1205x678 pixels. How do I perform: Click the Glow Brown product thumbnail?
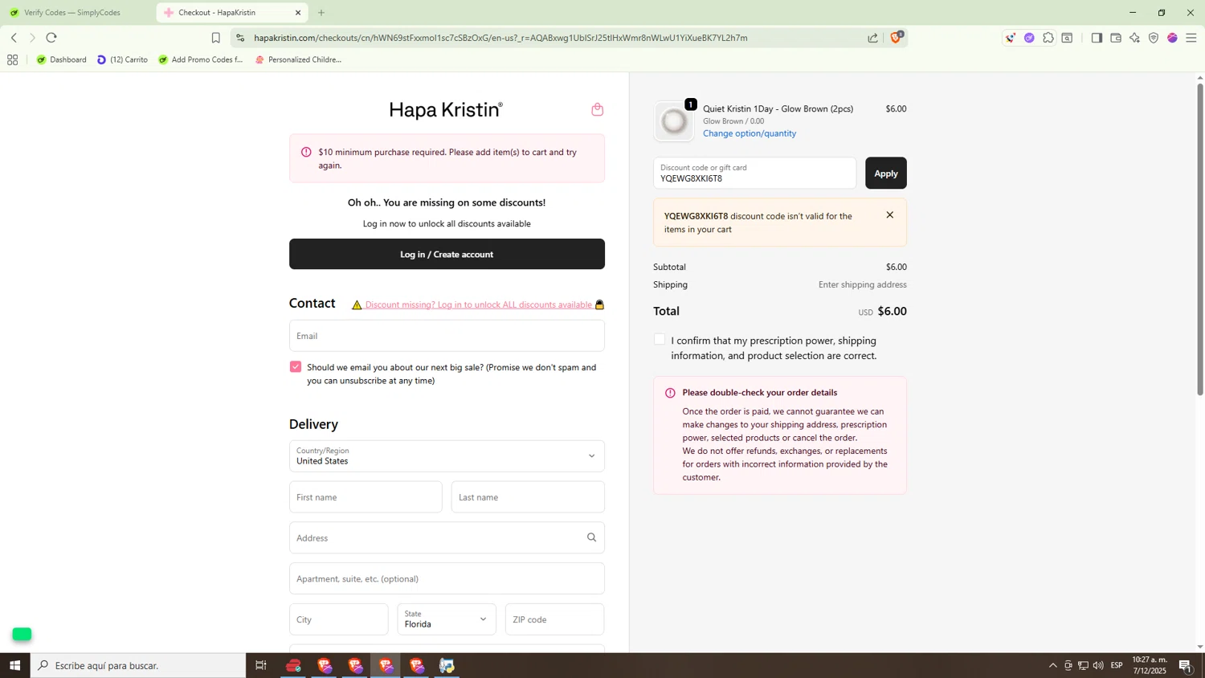pyautogui.click(x=674, y=121)
